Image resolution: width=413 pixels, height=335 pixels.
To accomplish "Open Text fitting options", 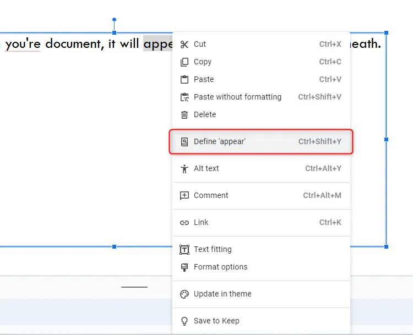I will pyautogui.click(x=261, y=250).
